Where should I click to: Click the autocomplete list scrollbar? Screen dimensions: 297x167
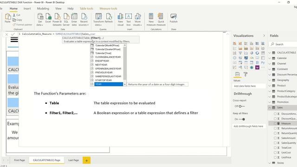tap(125, 63)
